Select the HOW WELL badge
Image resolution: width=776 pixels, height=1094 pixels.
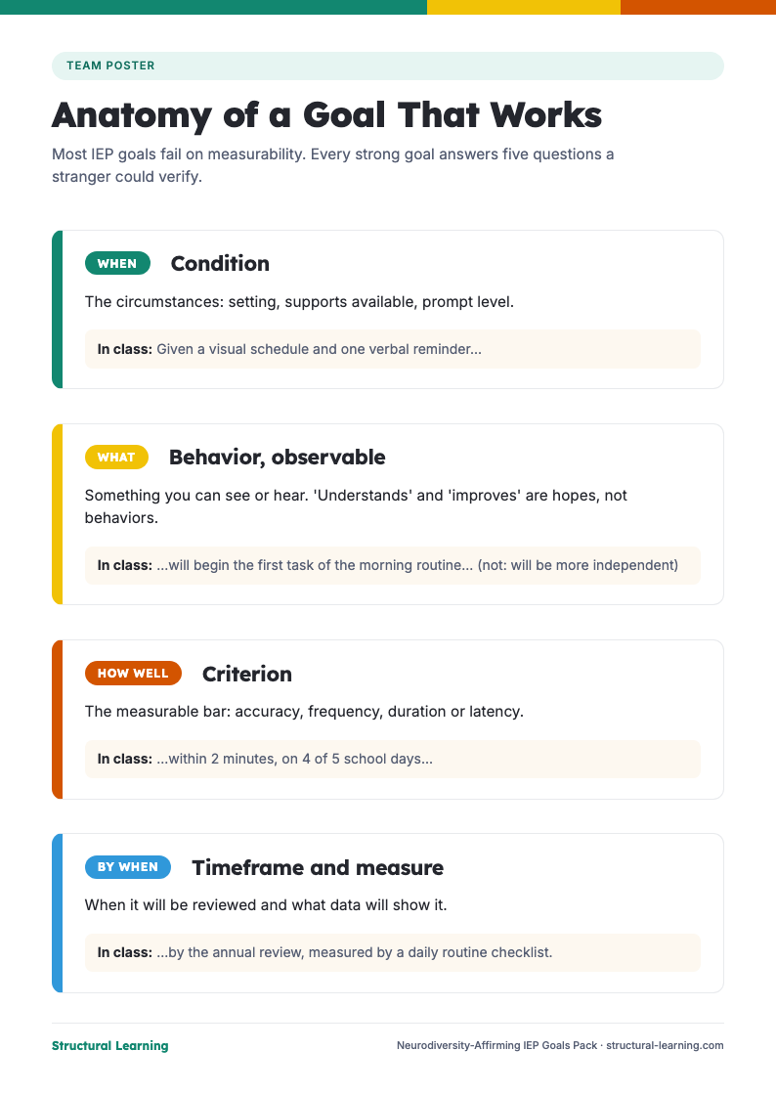pos(133,674)
